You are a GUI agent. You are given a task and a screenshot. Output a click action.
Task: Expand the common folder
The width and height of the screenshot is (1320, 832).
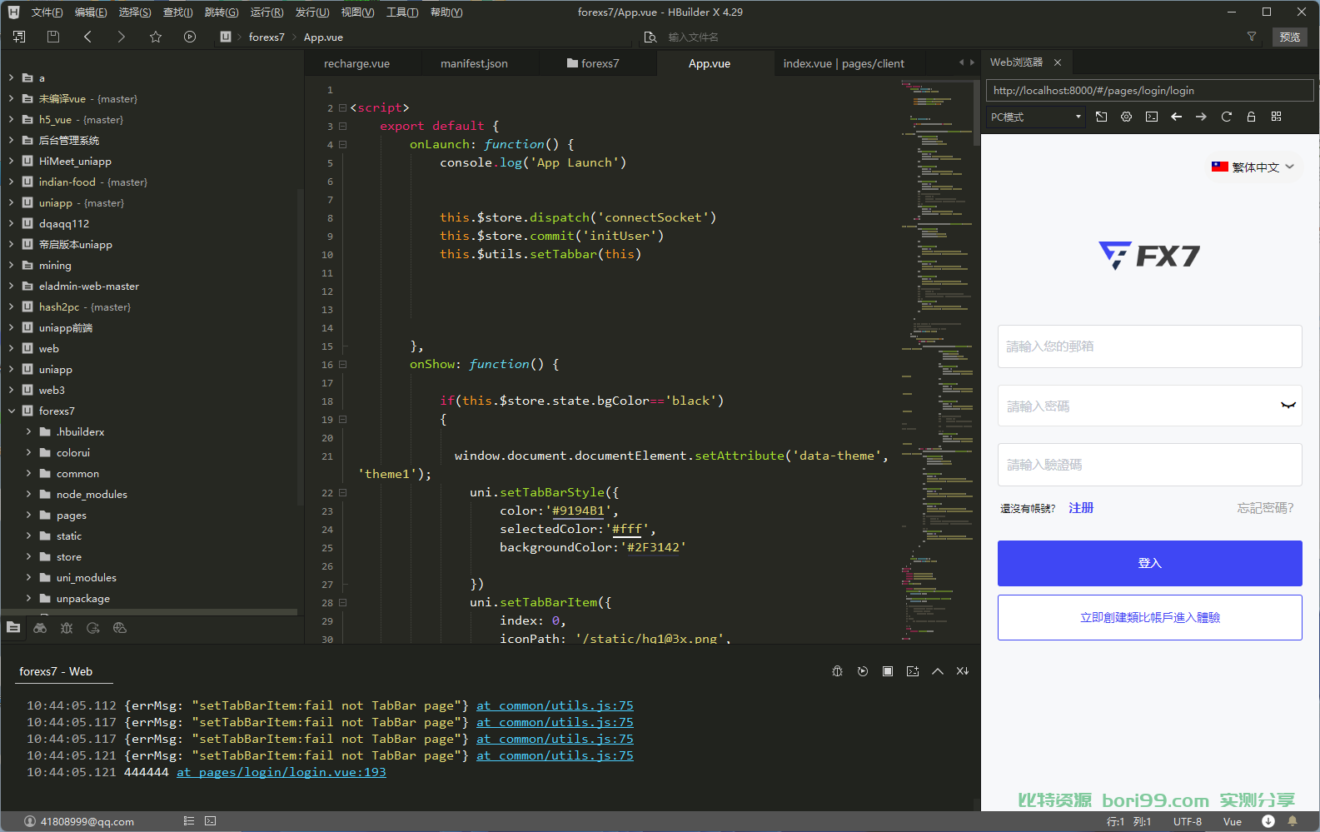[x=28, y=473]
